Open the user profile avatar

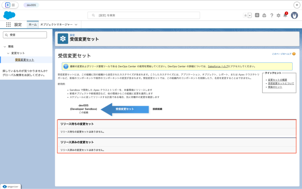[x=294, y=15]
